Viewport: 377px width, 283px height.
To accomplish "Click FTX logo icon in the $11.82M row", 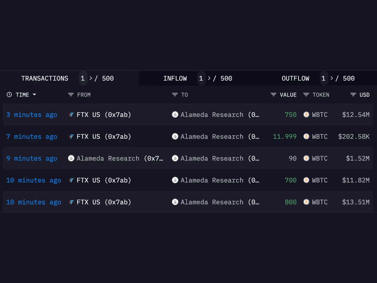I will point(71,180).
